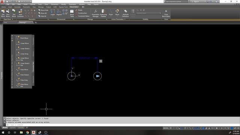The image size is (240, 135).
Task: Click Hide All constraints button
Action: tap(42, 16)
